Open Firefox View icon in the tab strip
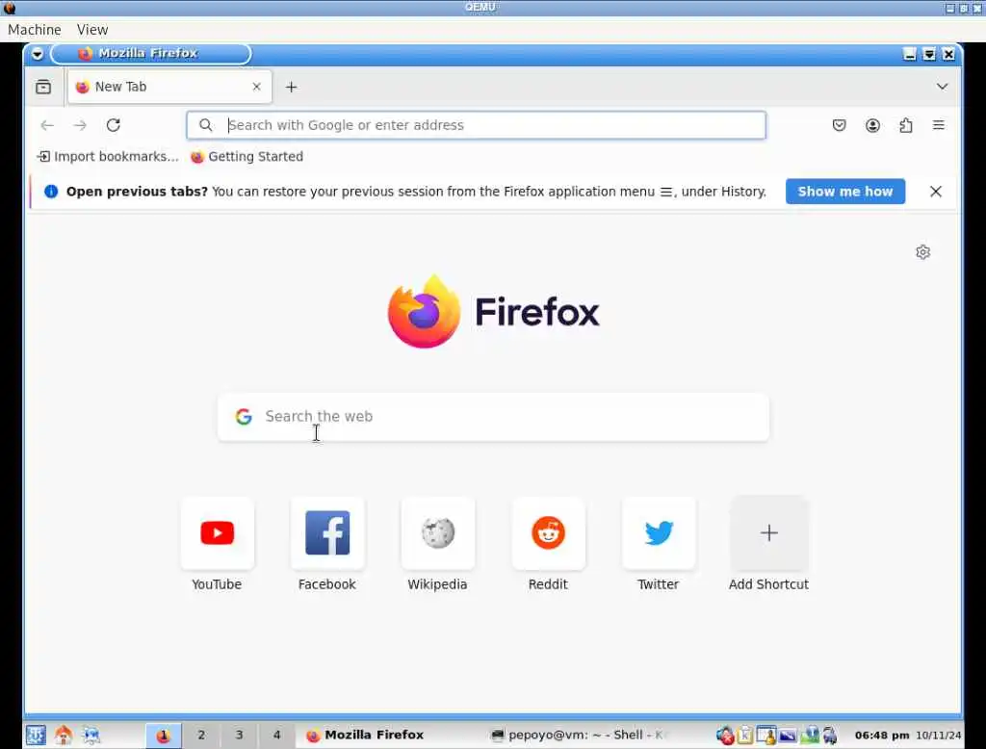Image resolution: width=986 pixels, height=749 pixels. pyautogui.click(x=43, y=87)
